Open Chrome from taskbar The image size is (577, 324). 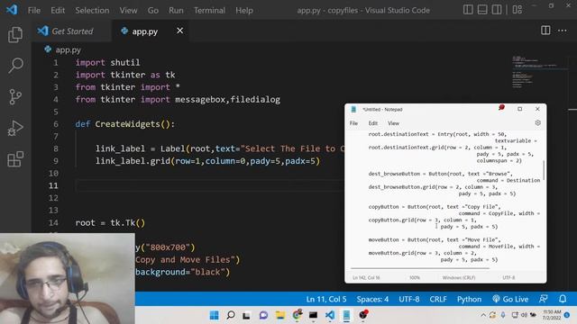[297, 315]
